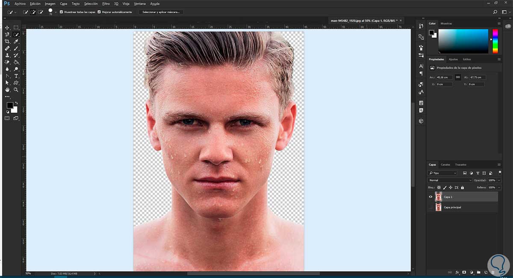Open the Tipo layer filter dropdown
The width and height of the screenshot is (513, 278).
442,173
